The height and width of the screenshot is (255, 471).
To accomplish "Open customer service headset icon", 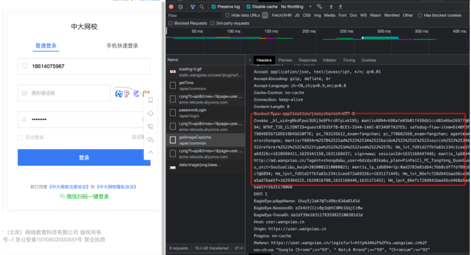I will pos(150,113).
